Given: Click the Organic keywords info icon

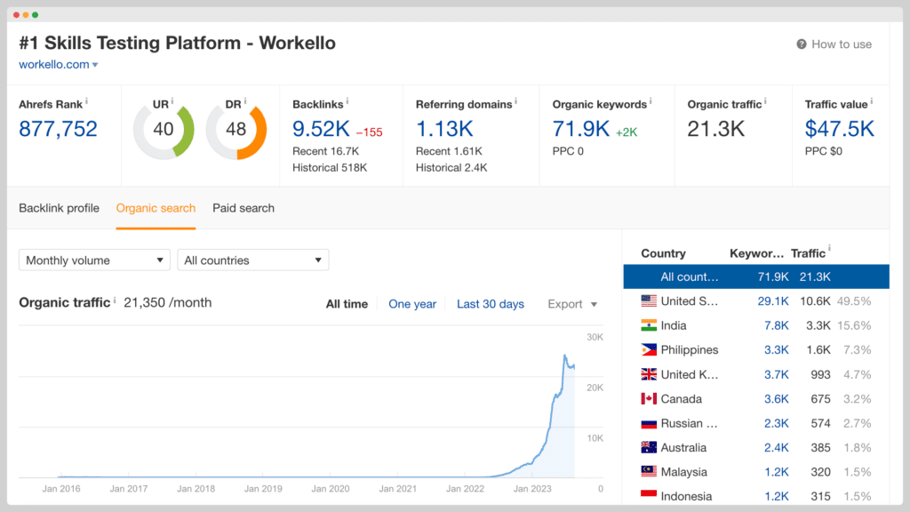Looking at the screenshot, I should click(x=651, y=101).
